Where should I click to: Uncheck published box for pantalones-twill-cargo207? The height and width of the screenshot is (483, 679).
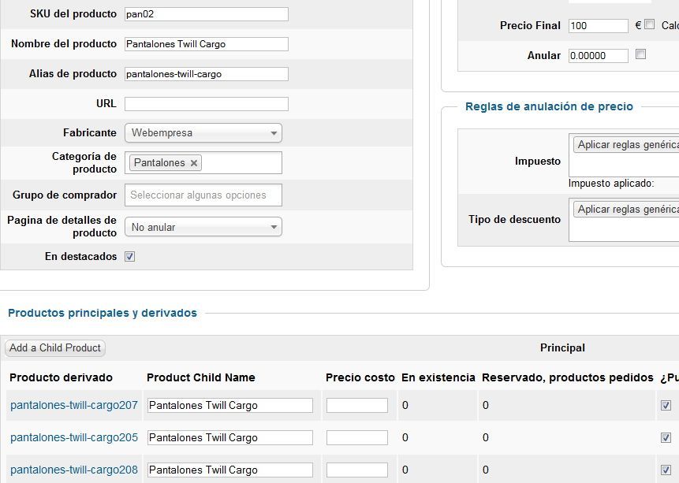coord(666,406)
